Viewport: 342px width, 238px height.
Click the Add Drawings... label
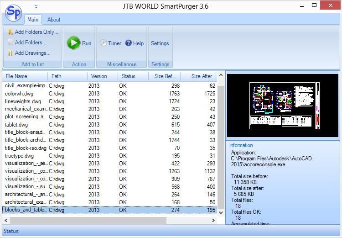pos(33,53)
